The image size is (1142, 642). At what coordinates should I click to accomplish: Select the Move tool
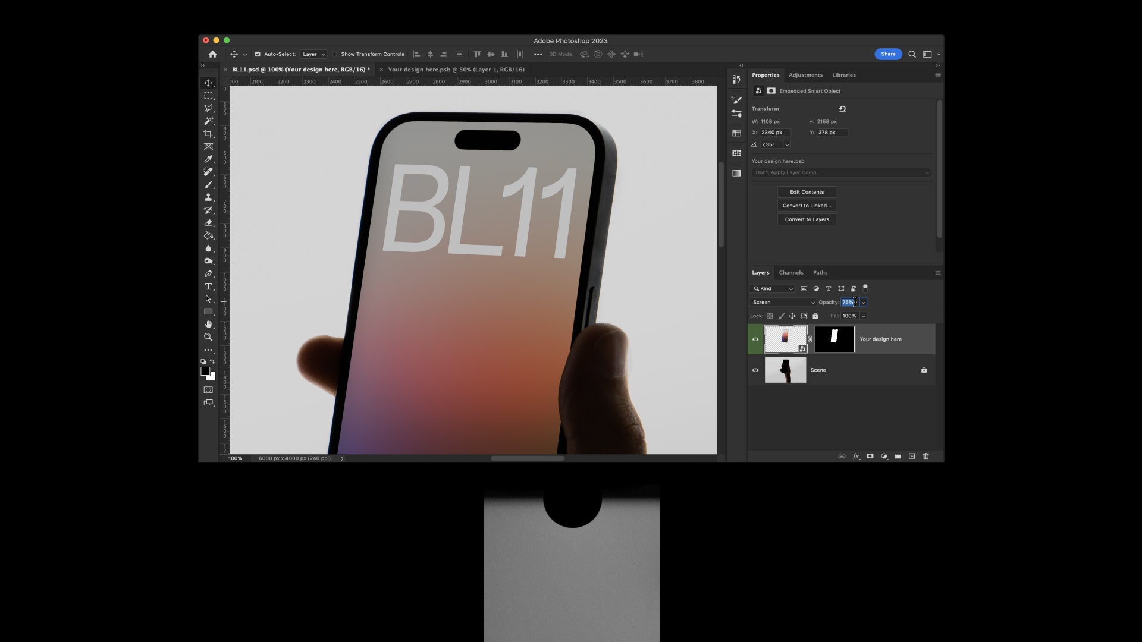coord(208,83)
